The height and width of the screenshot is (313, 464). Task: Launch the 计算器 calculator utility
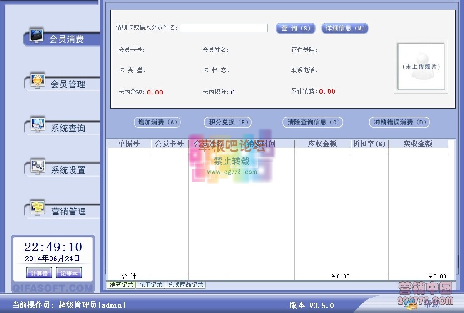38,273
